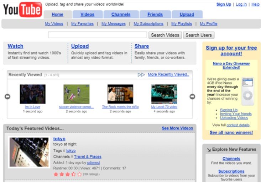Click the 'tokyo at night' description text
Image resolution: width=261 pixels, height=183 pixels.
click(x=65, y=144)
